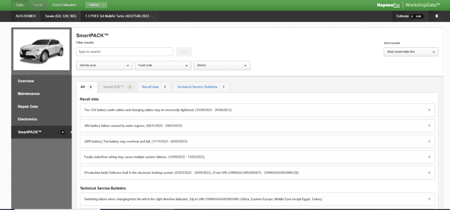Open chevron for battery may overheat recall

(x=429, y=141)
